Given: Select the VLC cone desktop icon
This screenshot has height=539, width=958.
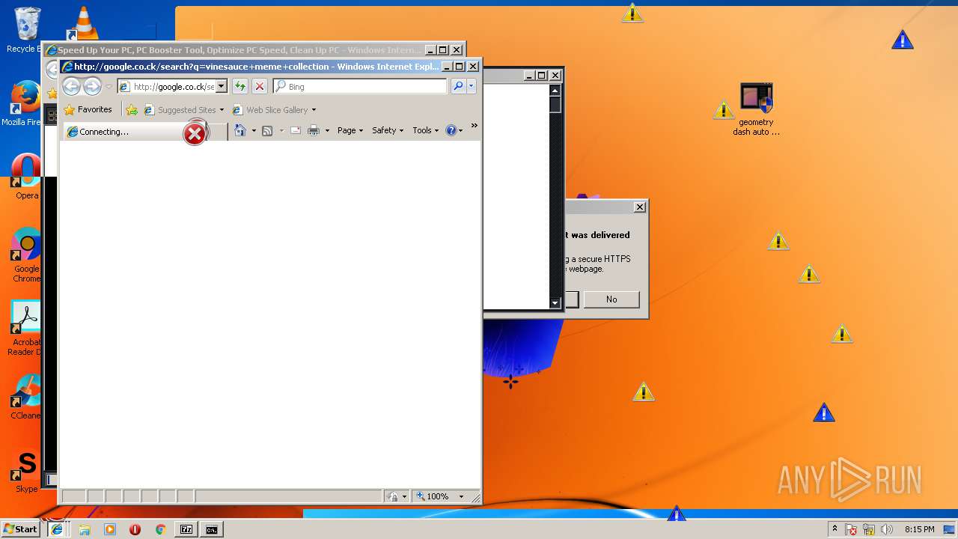Looking at the screenshot, I should click(82, 22).
